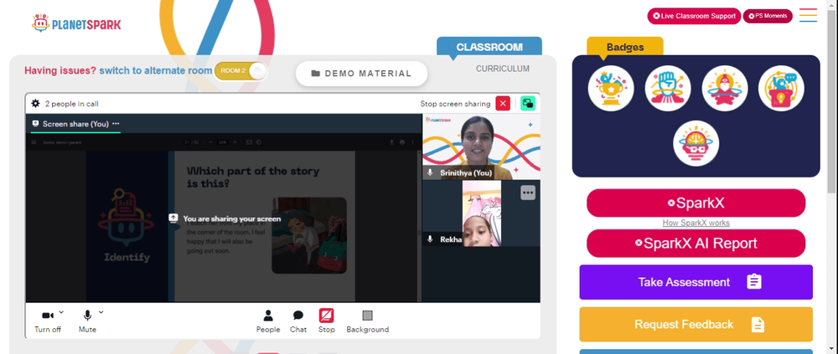
Task: Open the Chat panel
Action: tap(298, 321)
